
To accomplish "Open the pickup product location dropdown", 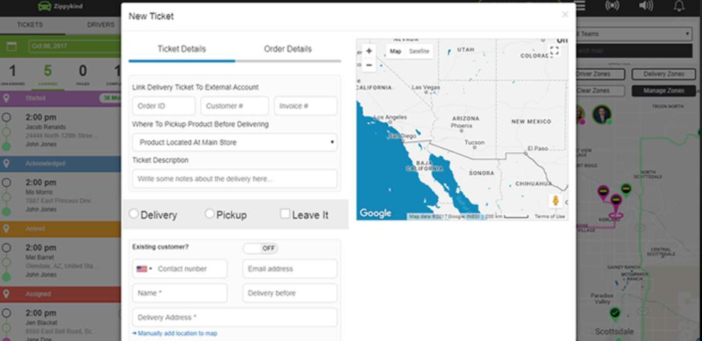I will click(x=235, y=143).
